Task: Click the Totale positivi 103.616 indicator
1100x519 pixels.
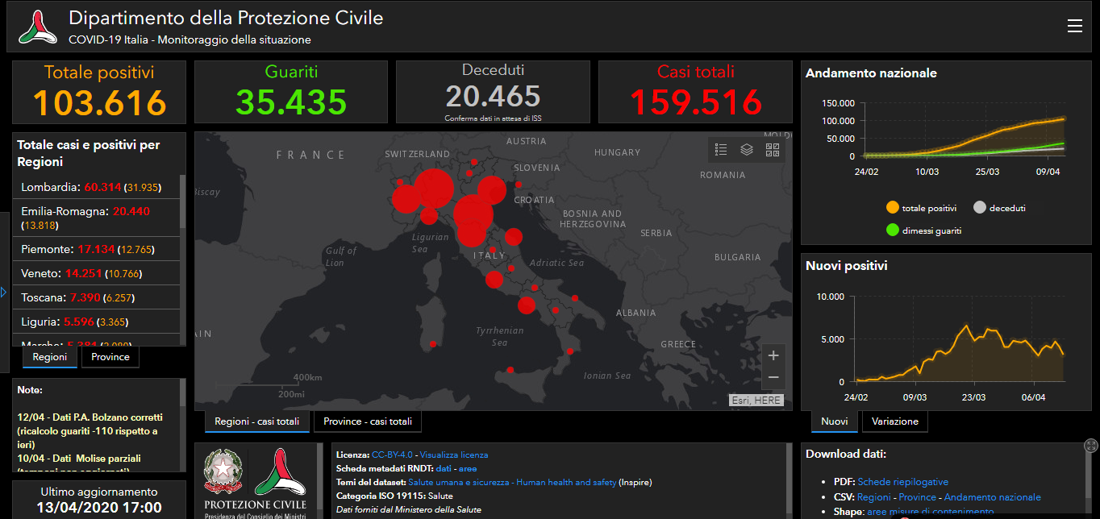Action: (99, 92)
